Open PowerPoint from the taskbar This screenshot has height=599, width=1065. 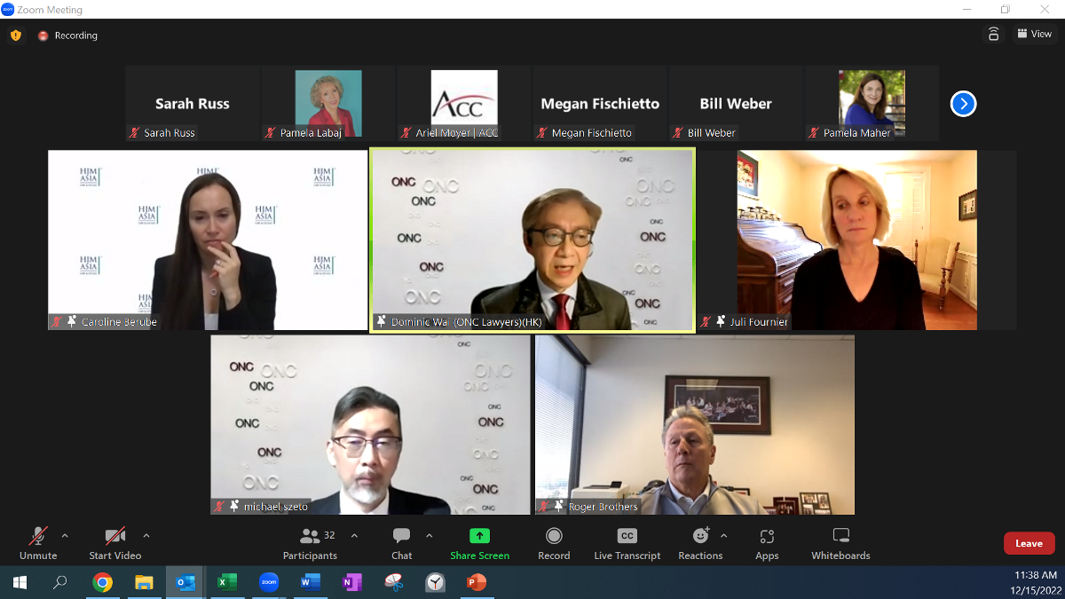[x=477, y=582]
